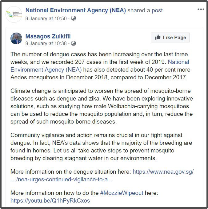Open the youtu.be video link

(50, 201)
